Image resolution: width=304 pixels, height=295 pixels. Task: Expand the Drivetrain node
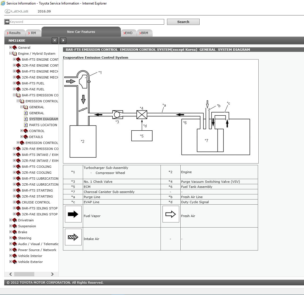[x=11, y=220]
